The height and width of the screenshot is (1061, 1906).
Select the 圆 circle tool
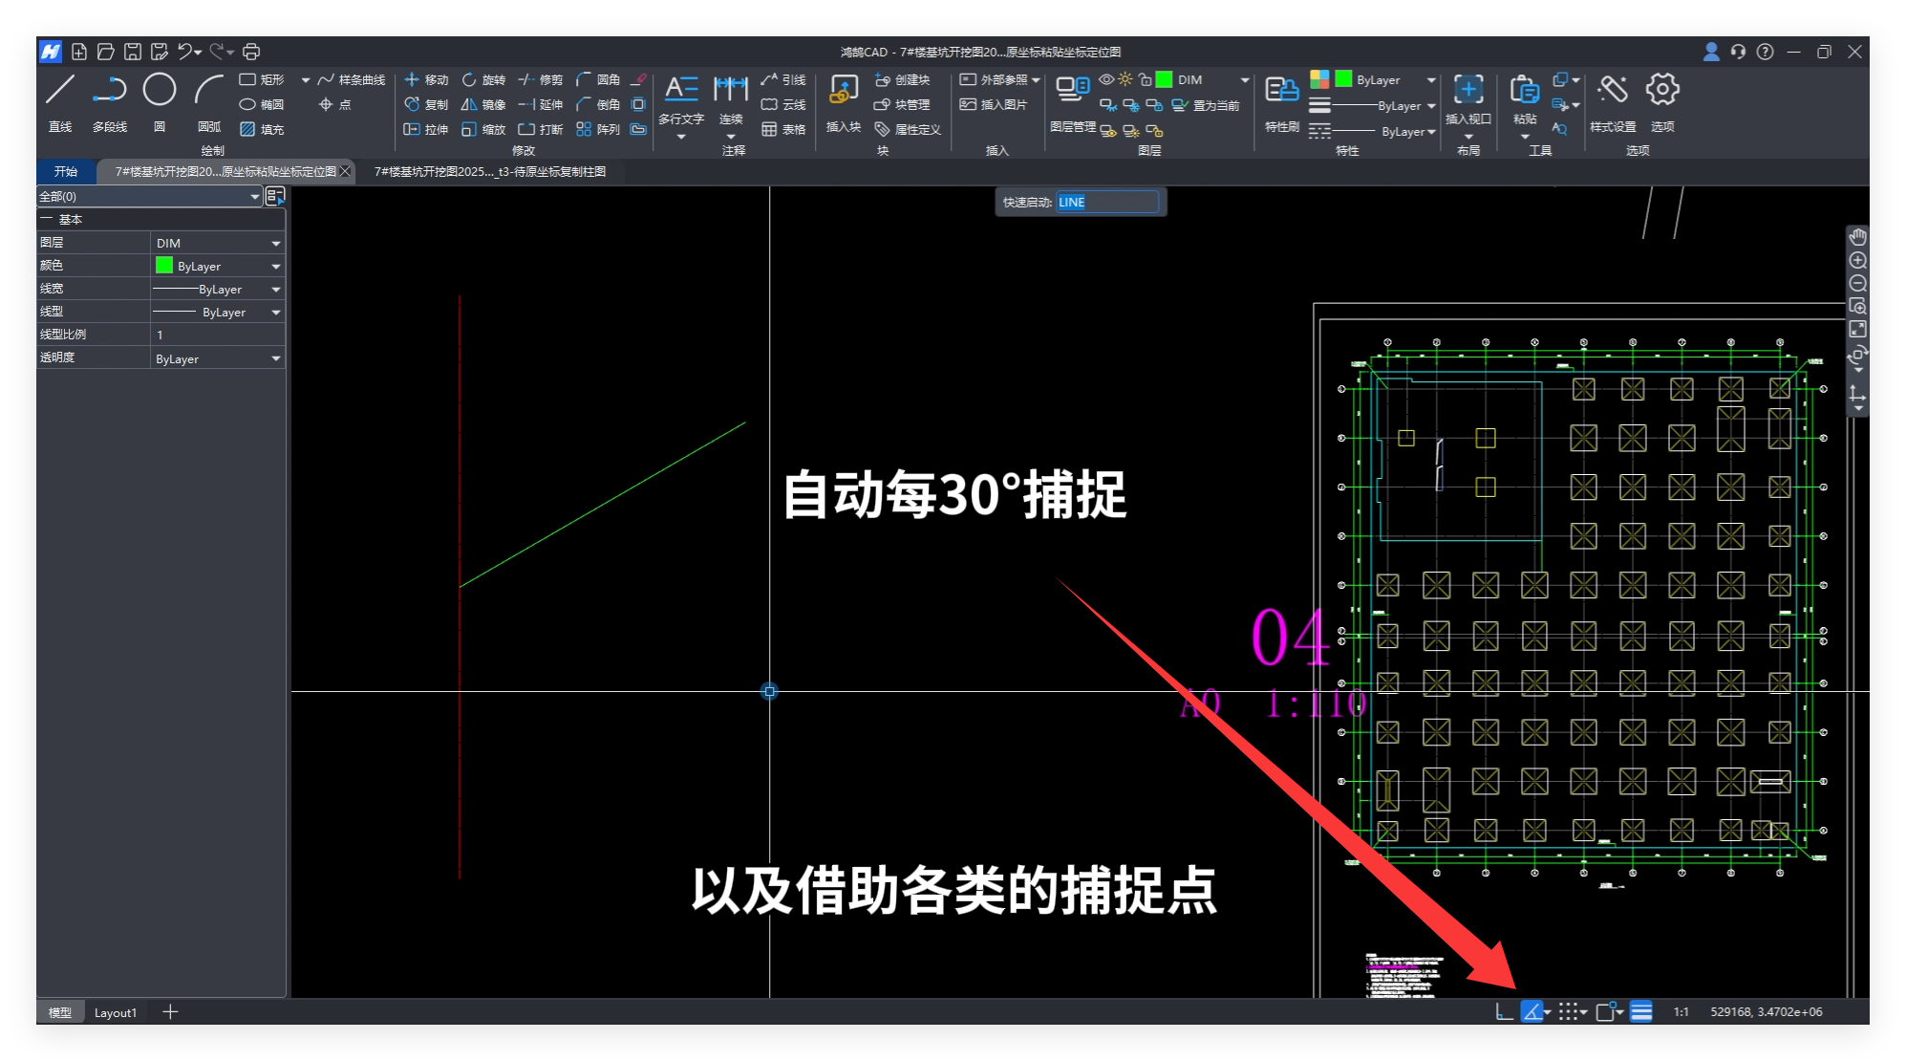coord(159,91)
